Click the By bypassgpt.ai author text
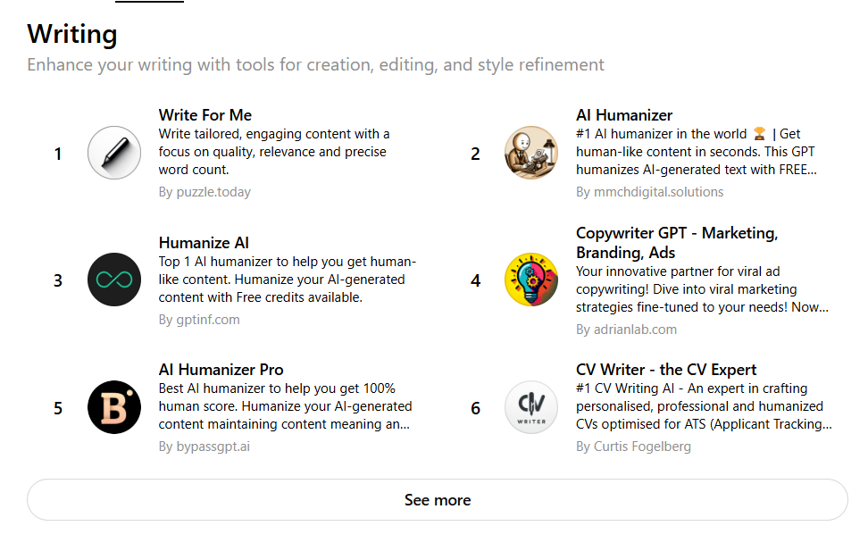868x551 pixels. [204, 447]
